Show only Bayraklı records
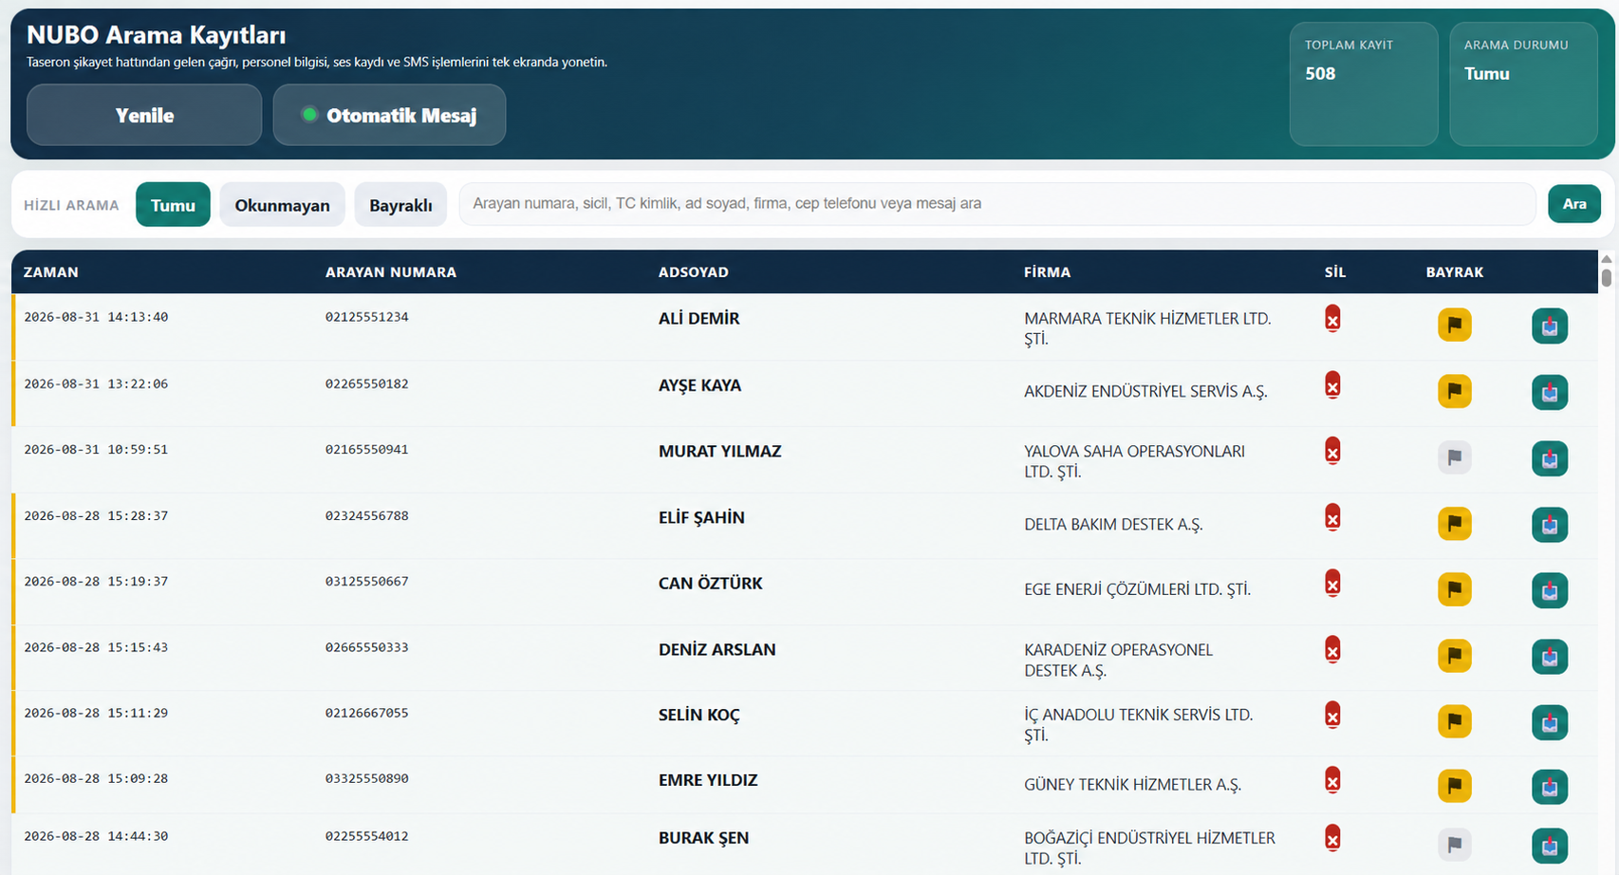1619x875 pixels. pyautogui.click(x=400, y=205)
